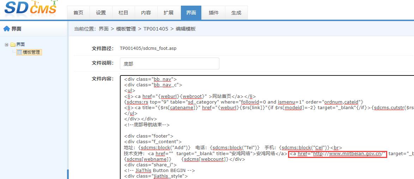Click 模板管理 in the breadcrumb

pyautogui.click(x=126, y=29)
